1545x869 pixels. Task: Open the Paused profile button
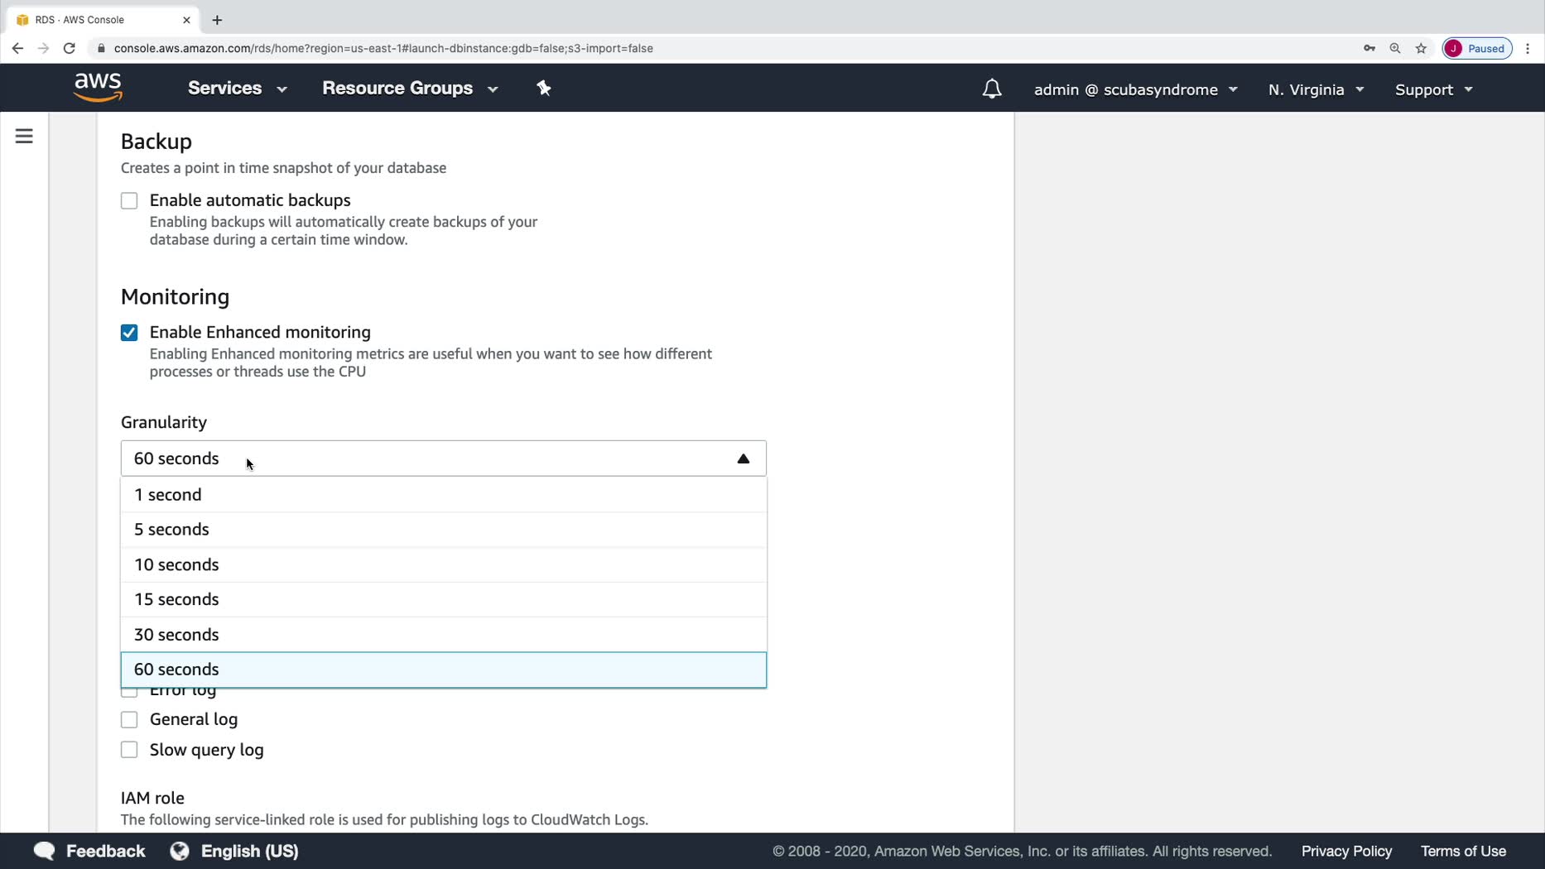[1477, 48]
